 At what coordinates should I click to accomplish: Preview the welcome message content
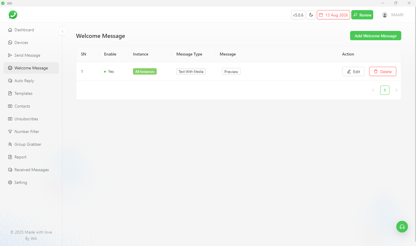tap(231, 71)
